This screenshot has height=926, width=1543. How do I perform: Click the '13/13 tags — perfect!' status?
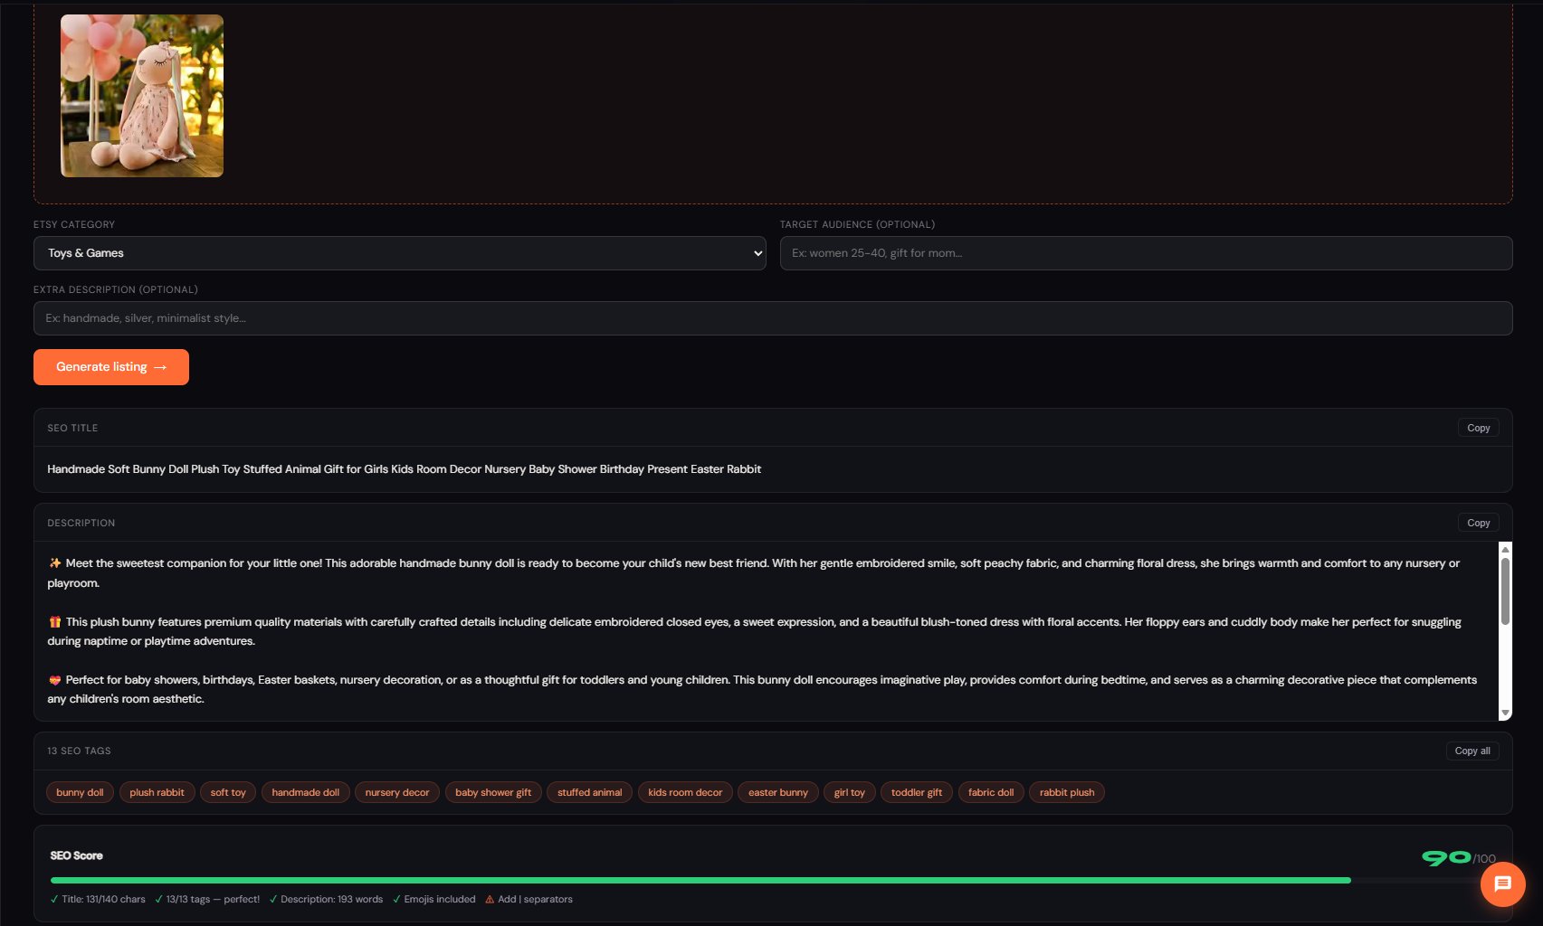point(207,900)
